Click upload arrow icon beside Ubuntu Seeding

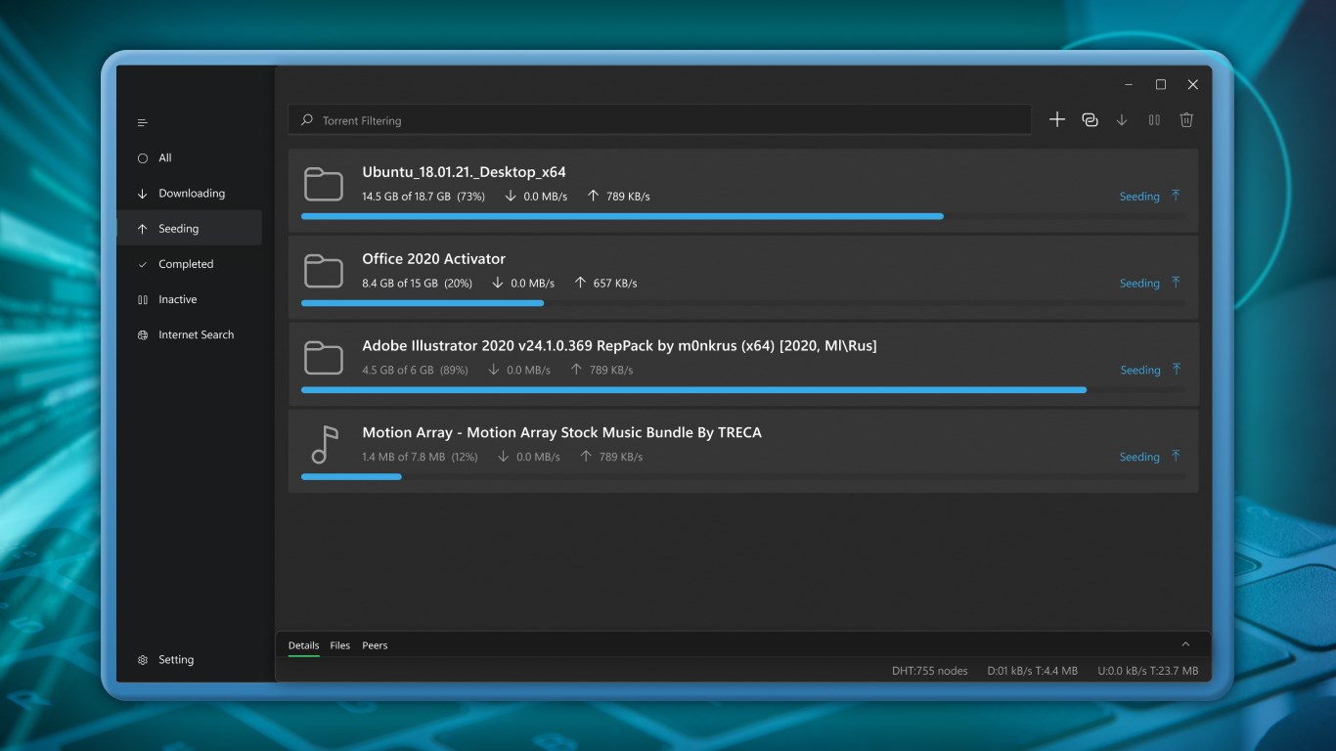pos(1176,196)
